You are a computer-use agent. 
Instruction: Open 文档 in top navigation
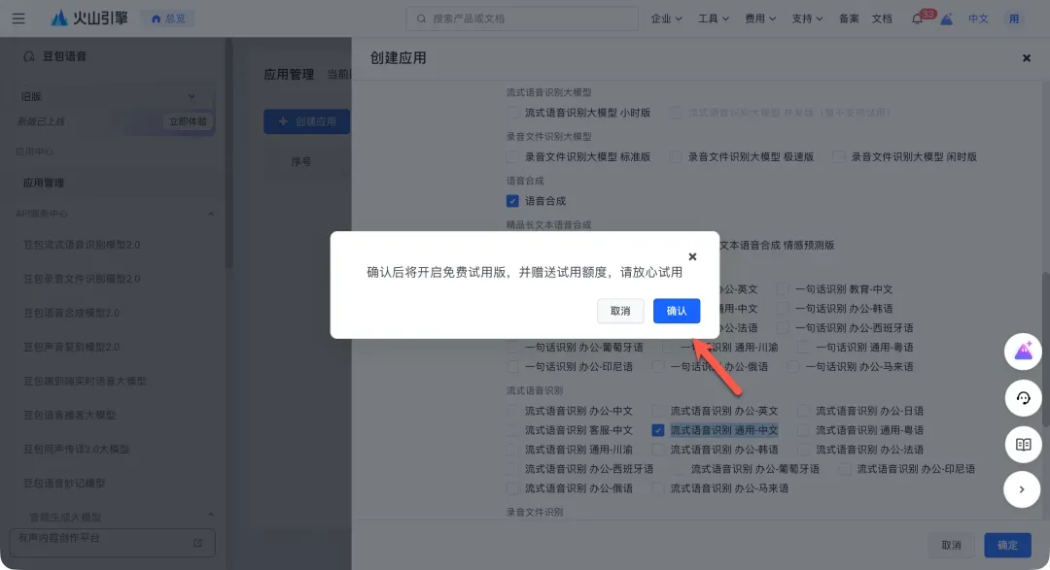pyautogui.click(x=882, y=18)
